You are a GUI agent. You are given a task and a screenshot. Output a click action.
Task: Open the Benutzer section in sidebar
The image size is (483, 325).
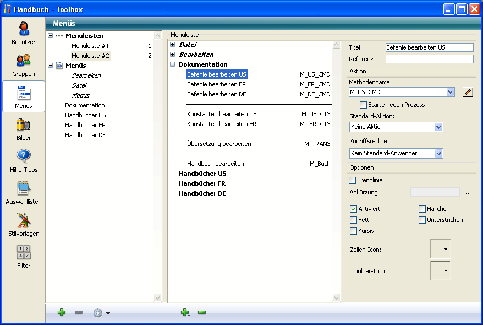[x=23, y=29]
